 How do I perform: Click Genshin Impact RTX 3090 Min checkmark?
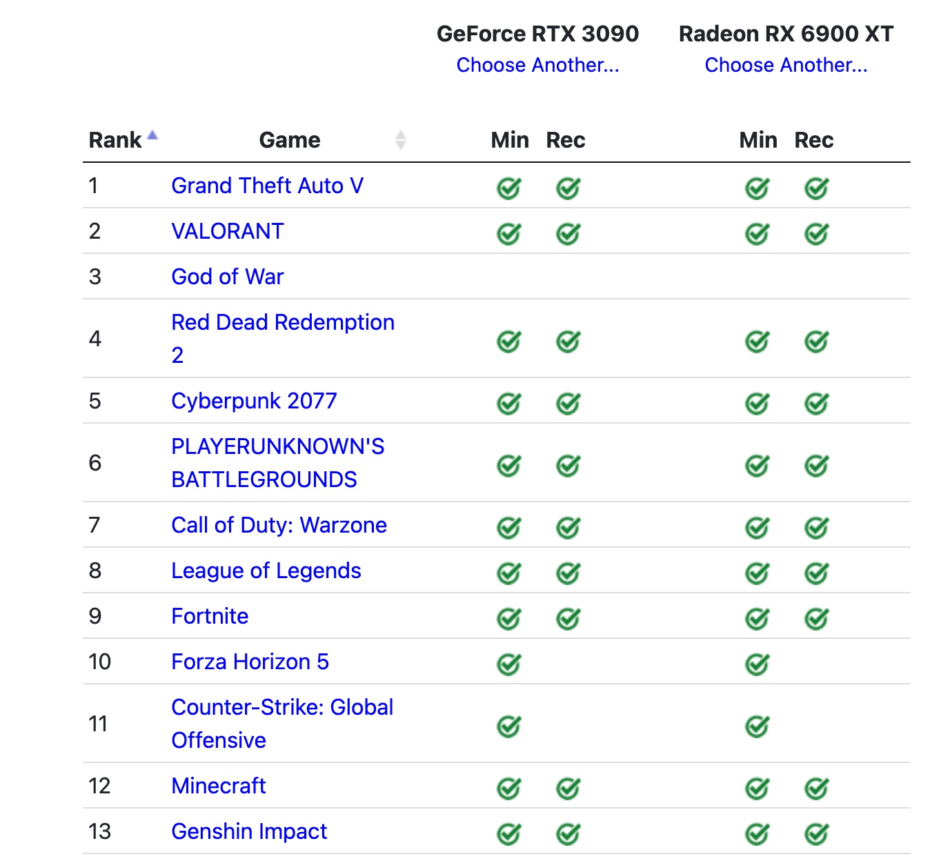509,833
